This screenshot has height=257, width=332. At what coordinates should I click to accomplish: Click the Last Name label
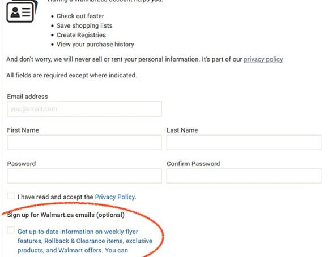point(182,130)
